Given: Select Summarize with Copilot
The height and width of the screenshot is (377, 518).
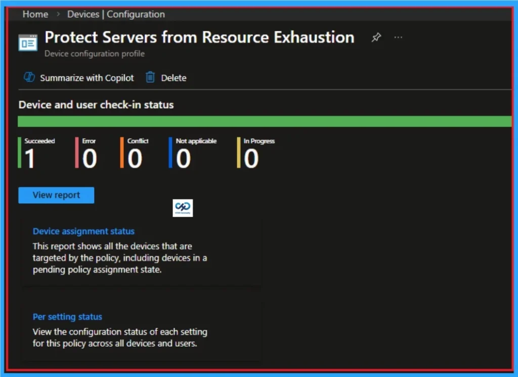Looking at the screenshot, I should coord(87,78).
